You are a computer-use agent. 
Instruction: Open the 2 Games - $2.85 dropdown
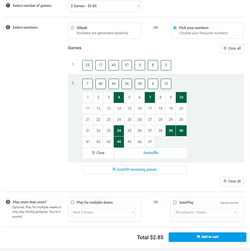pos(105,6)
